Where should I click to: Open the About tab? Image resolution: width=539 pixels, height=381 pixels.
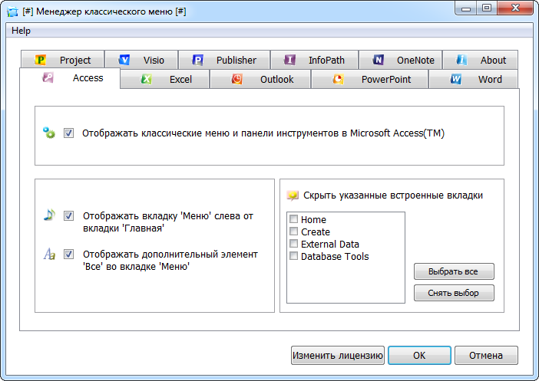[x=480, y=60]
